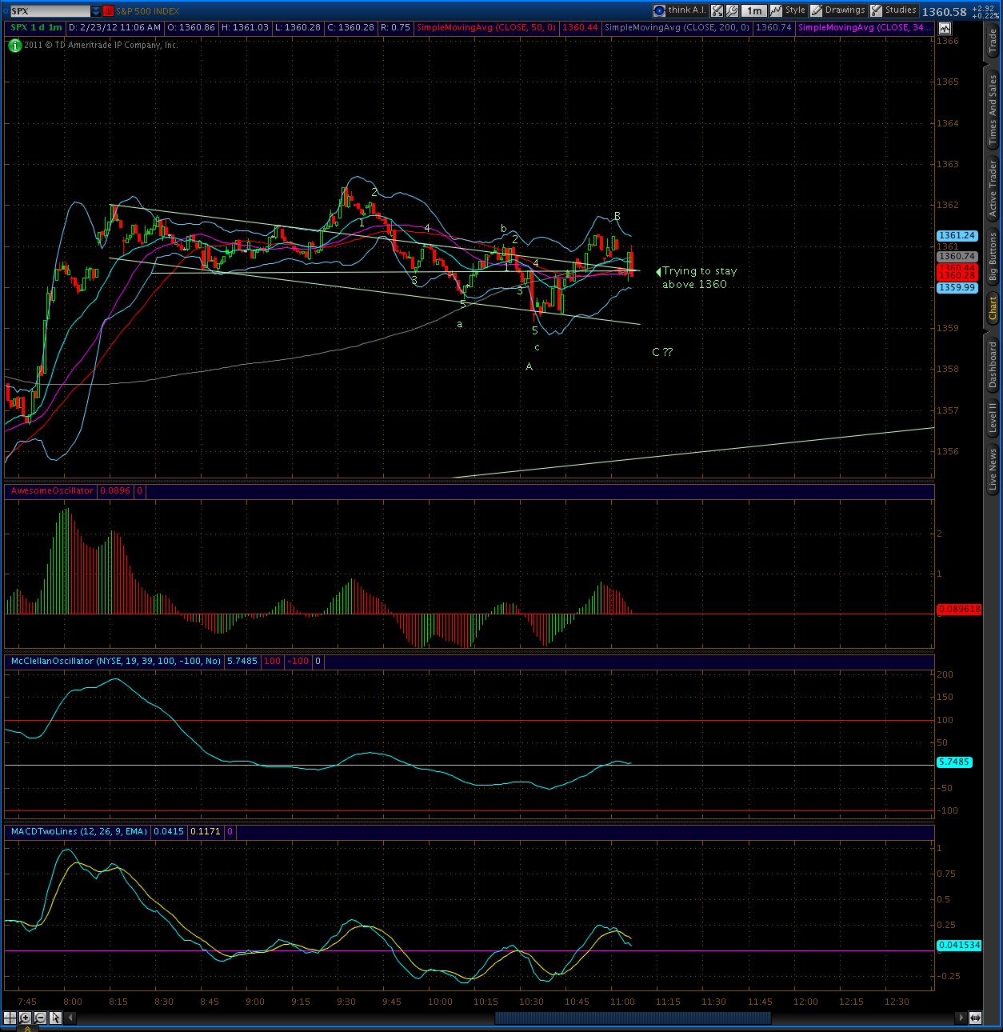This screenshot has height=1032, width=1003.
Task: Open the Trade side tab
Action: tap(993, 42)
